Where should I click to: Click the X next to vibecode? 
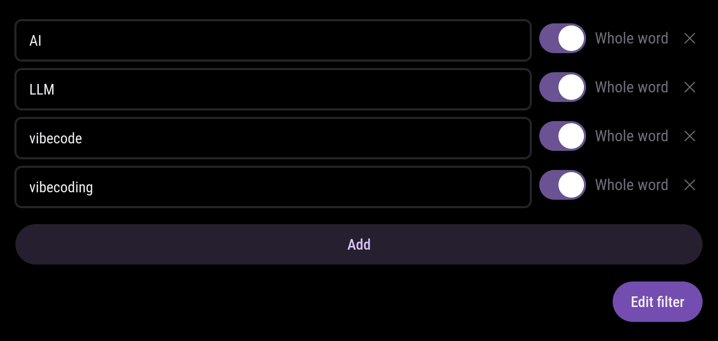click(x=689, y=136)
